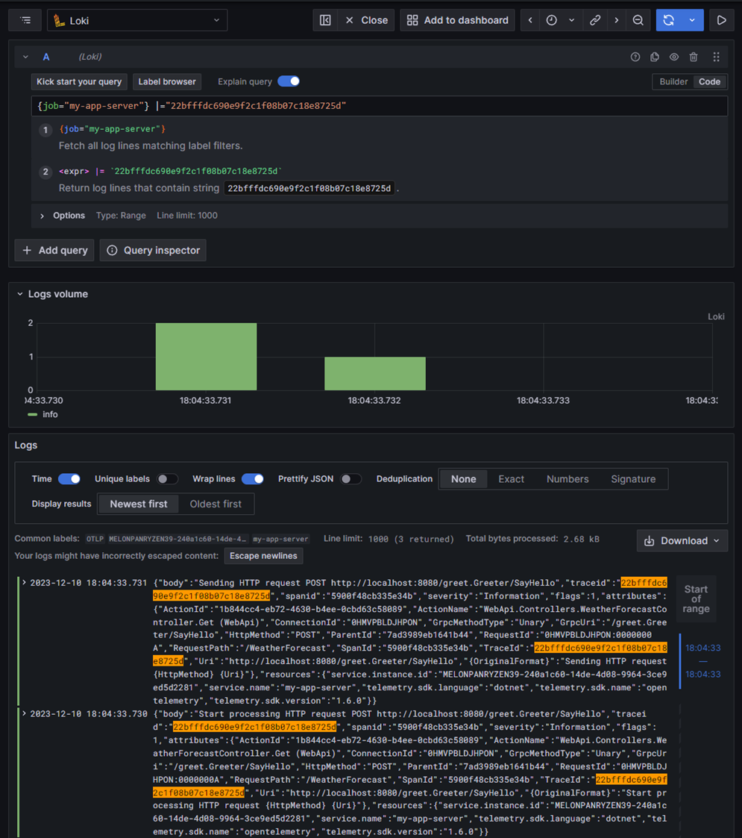Open the Query inspector

(x=153, y=250)
